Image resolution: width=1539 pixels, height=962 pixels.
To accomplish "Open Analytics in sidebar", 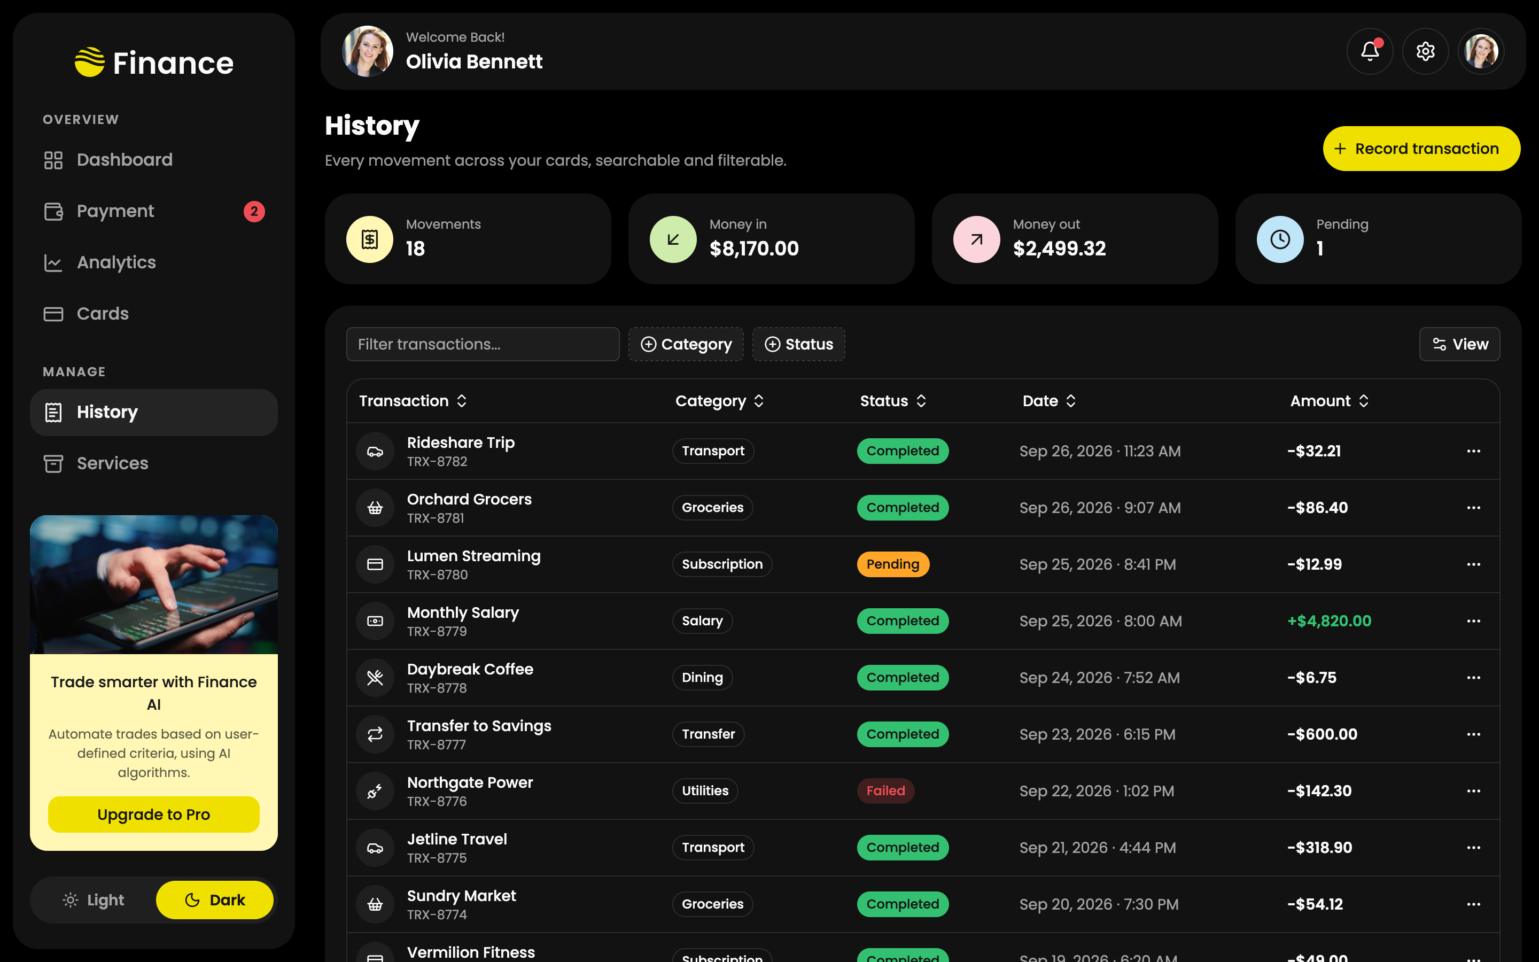I will 154,262.
